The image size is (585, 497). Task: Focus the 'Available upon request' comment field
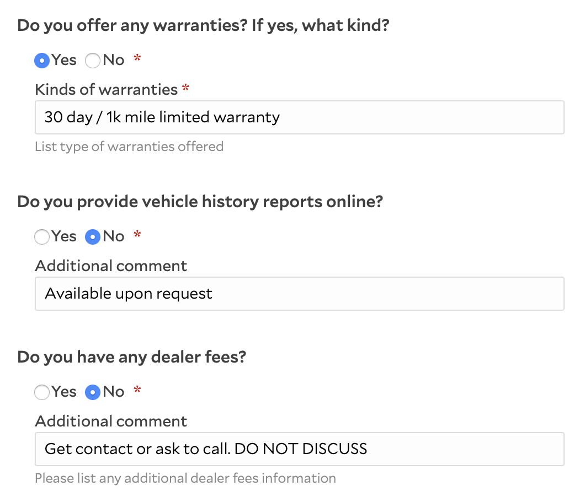pyautogui.click(x=299, y=294)
